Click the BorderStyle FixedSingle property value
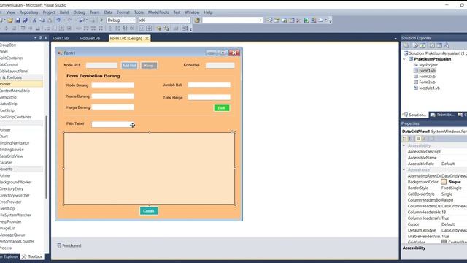467x263 pixels. [452, 188]
